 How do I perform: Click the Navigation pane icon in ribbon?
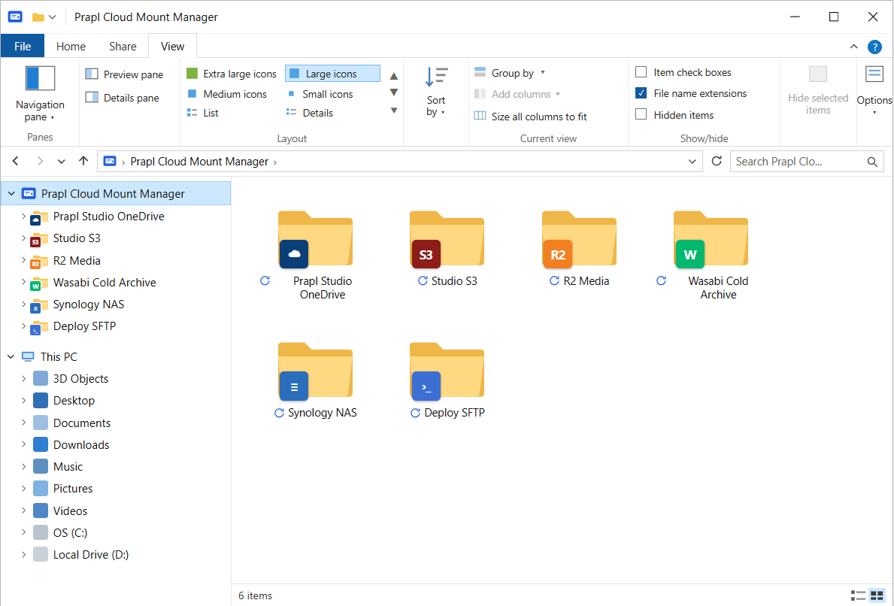click(40, 78)
